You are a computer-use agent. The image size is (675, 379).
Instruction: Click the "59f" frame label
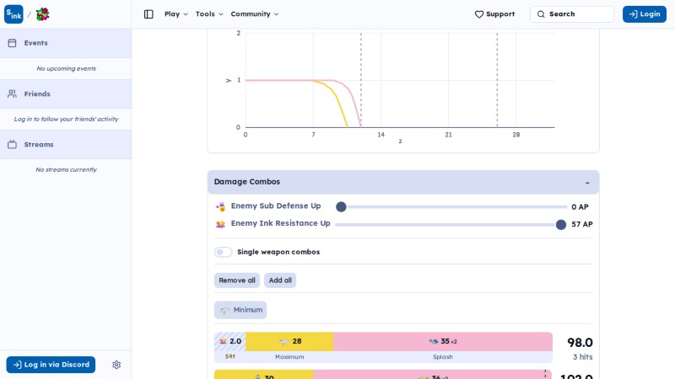coord(229,357)
